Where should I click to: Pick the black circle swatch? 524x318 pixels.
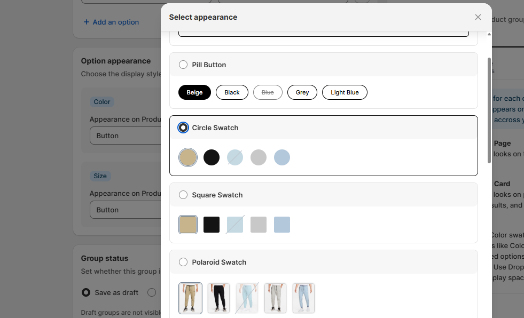(x=212, y=157)
